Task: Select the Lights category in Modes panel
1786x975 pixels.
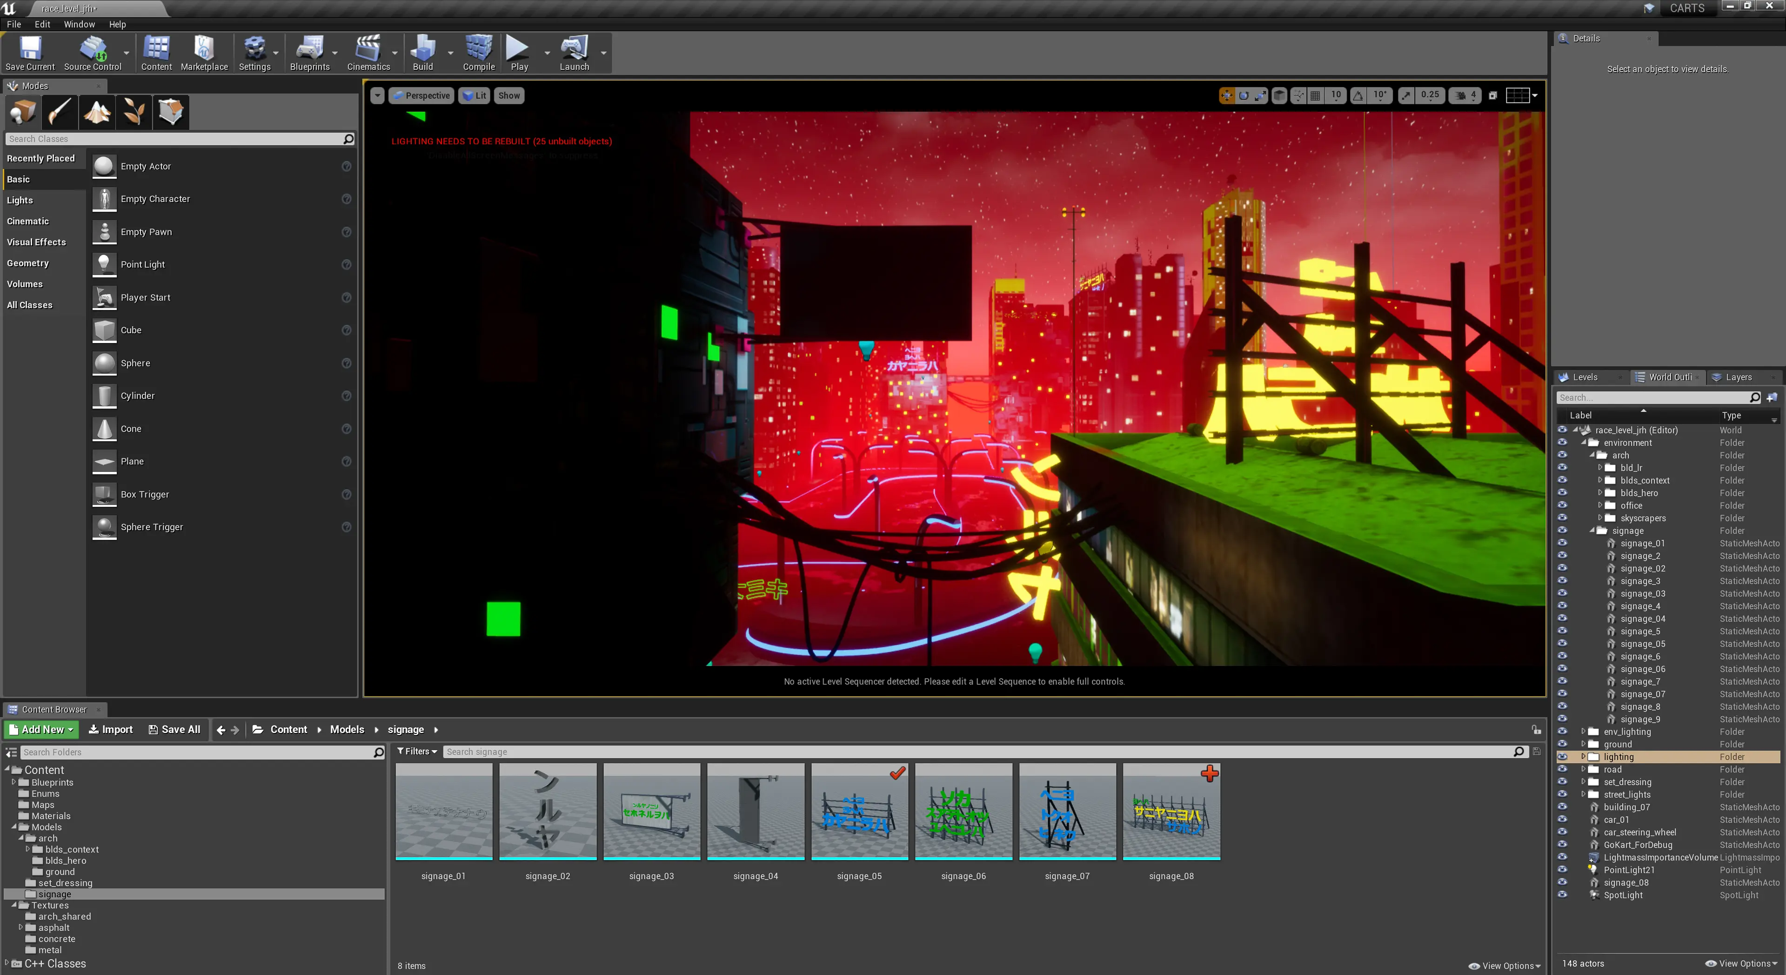Action: point(20,200)
